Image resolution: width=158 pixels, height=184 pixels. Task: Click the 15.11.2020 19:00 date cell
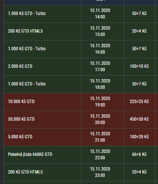[103, 102]
